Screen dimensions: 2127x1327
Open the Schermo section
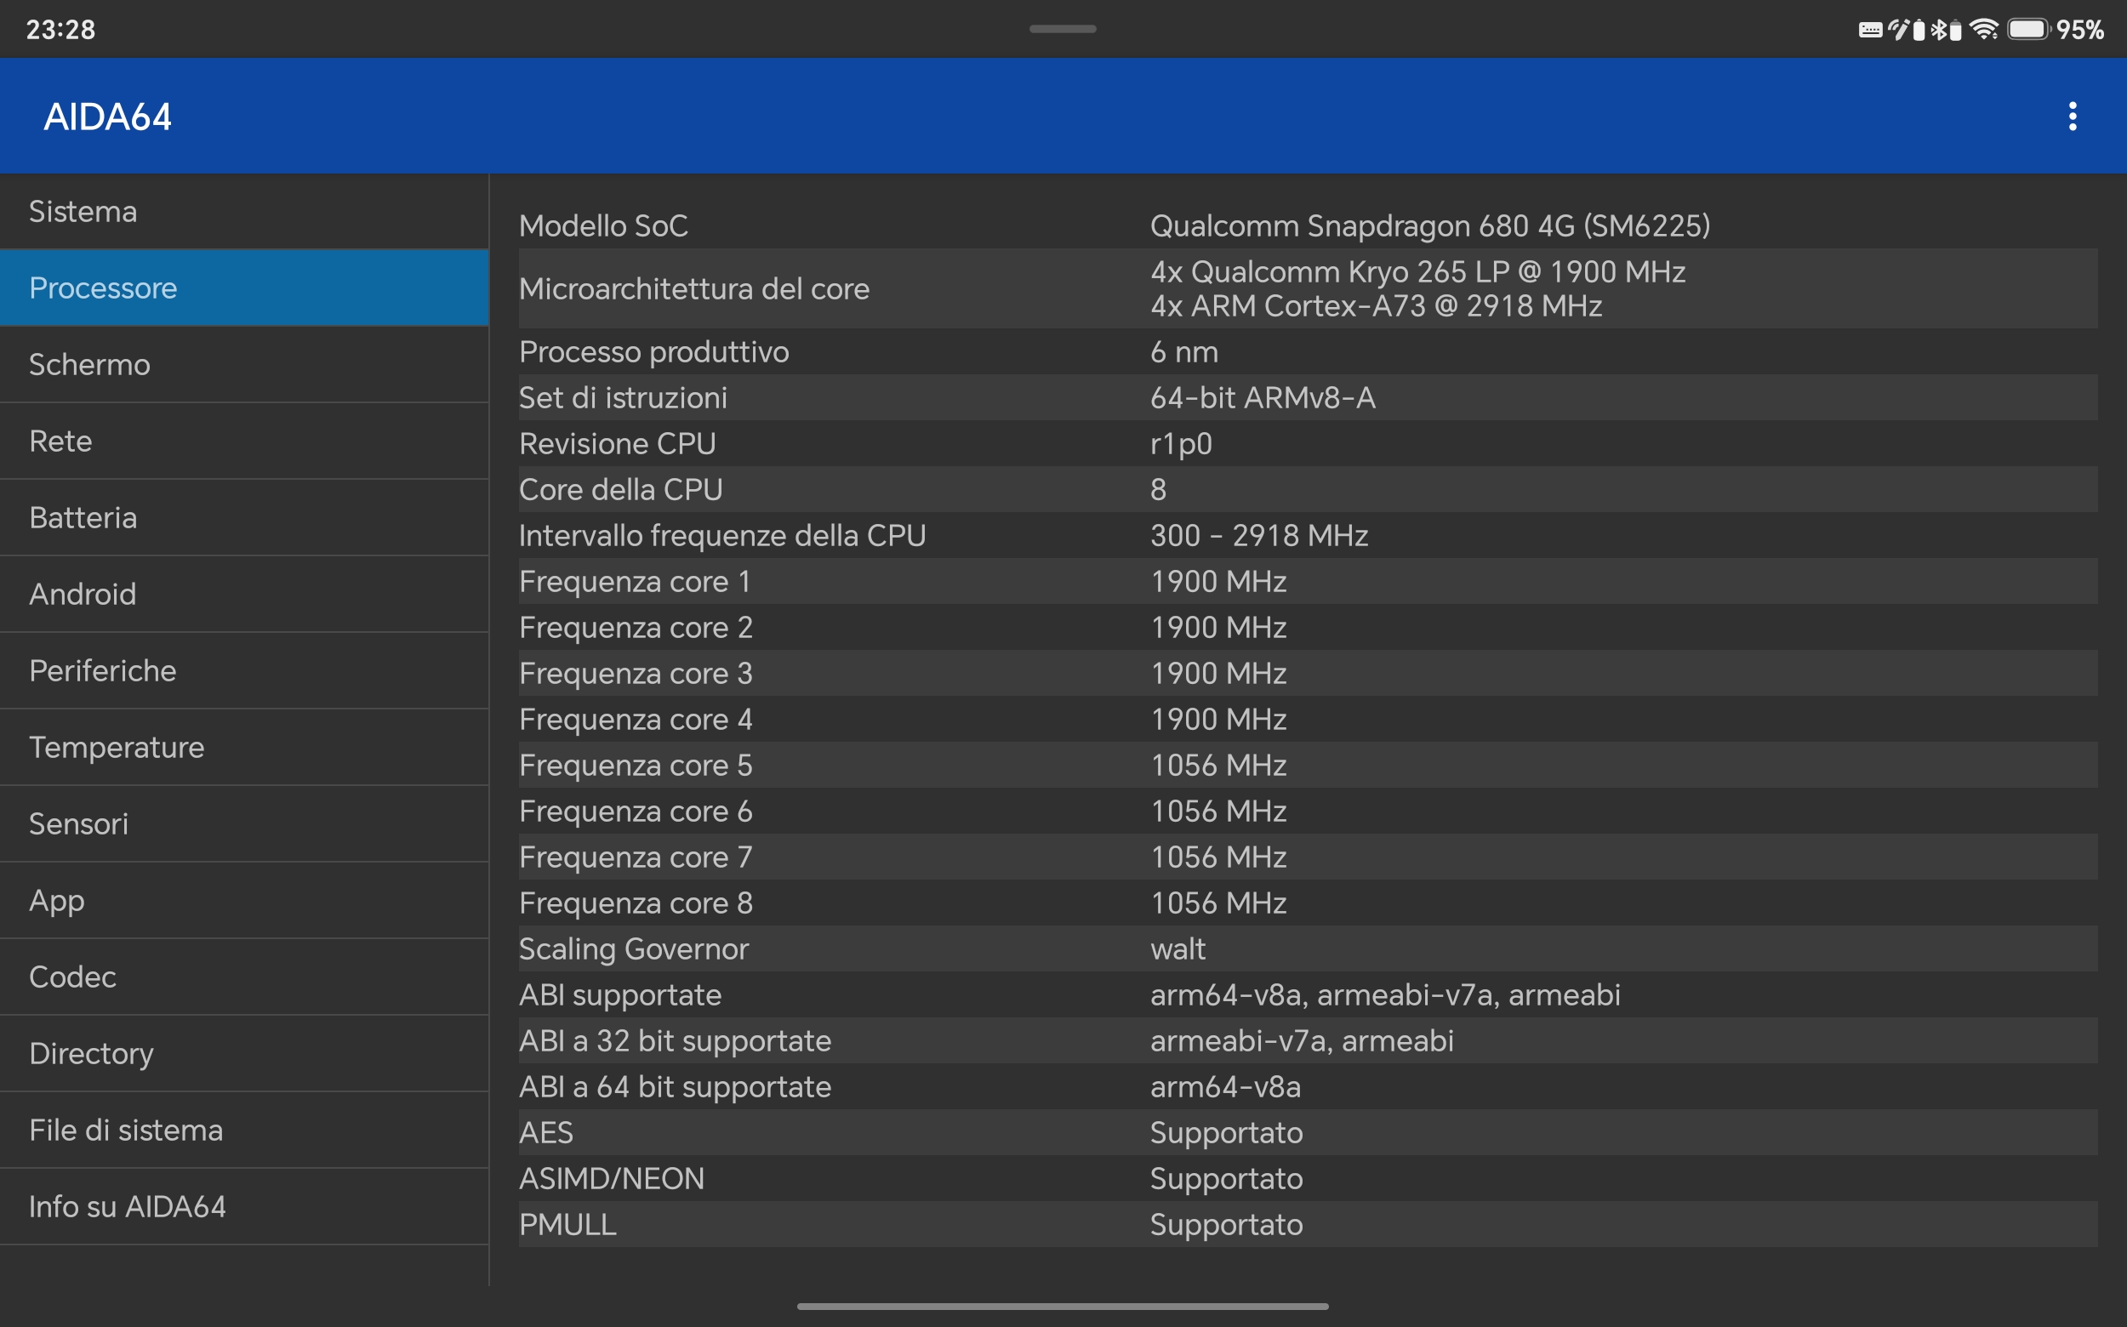point(244,364)
